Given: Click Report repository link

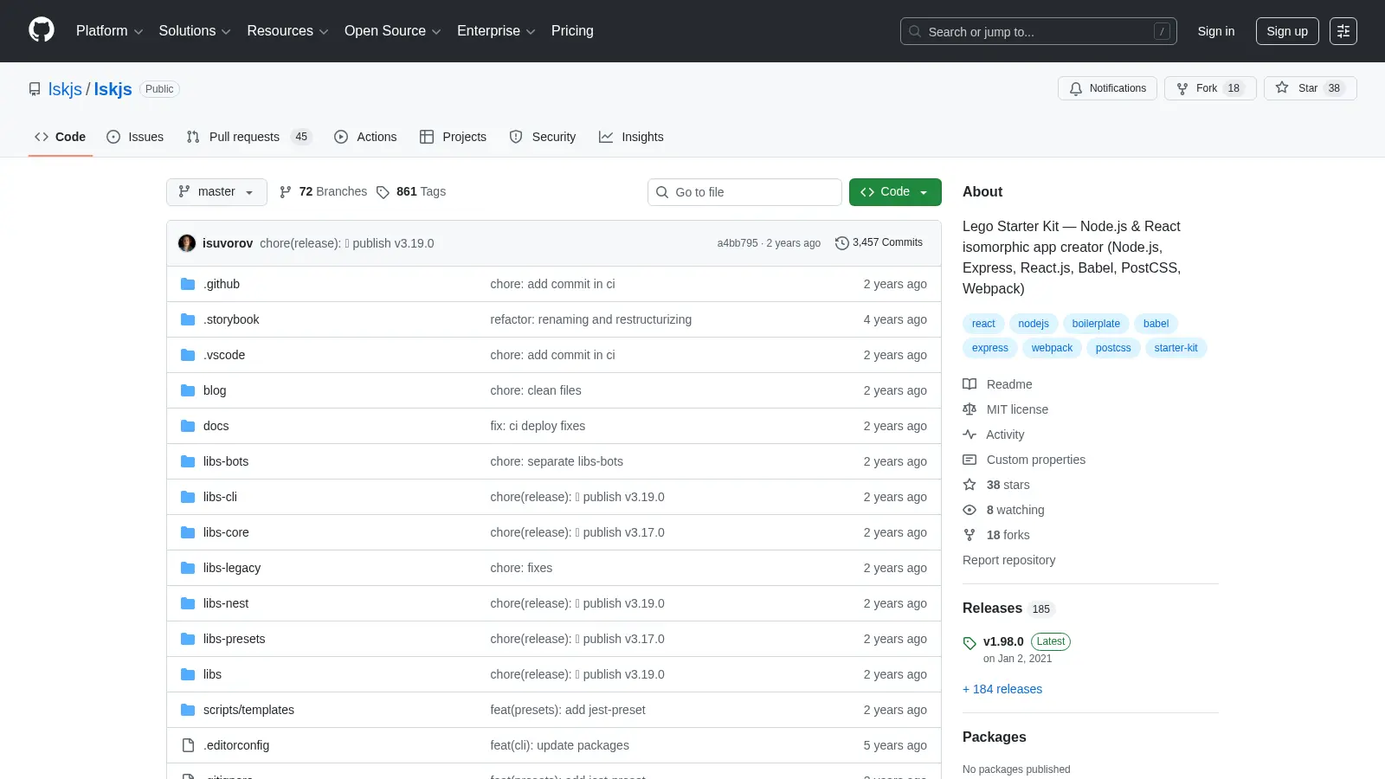Looking at the screenshot, I should [x=1009, y=560].
